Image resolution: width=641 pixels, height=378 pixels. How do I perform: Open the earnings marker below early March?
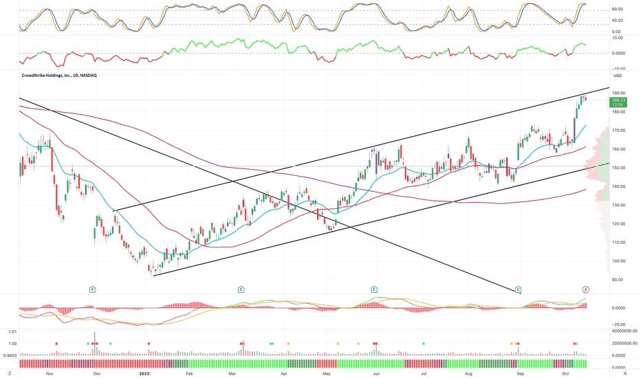point(241,290)
